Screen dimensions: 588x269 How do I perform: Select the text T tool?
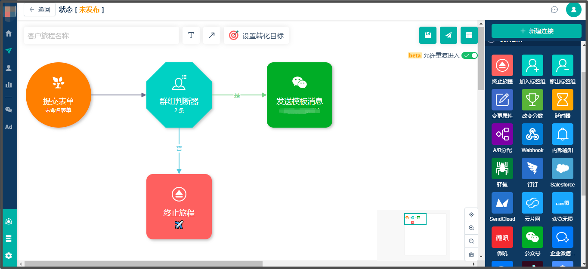click(191, 35)
